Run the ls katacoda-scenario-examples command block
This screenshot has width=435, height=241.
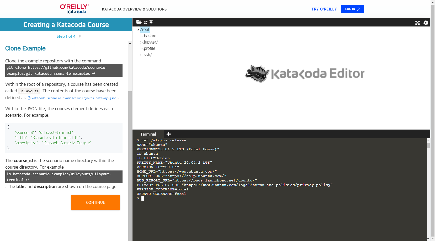(x=64, y=177)
